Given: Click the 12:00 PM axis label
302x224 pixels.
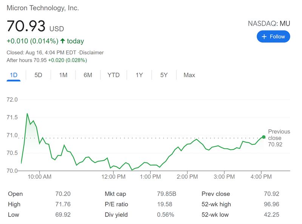Looking at the screenshot, I should click(114, 176).
